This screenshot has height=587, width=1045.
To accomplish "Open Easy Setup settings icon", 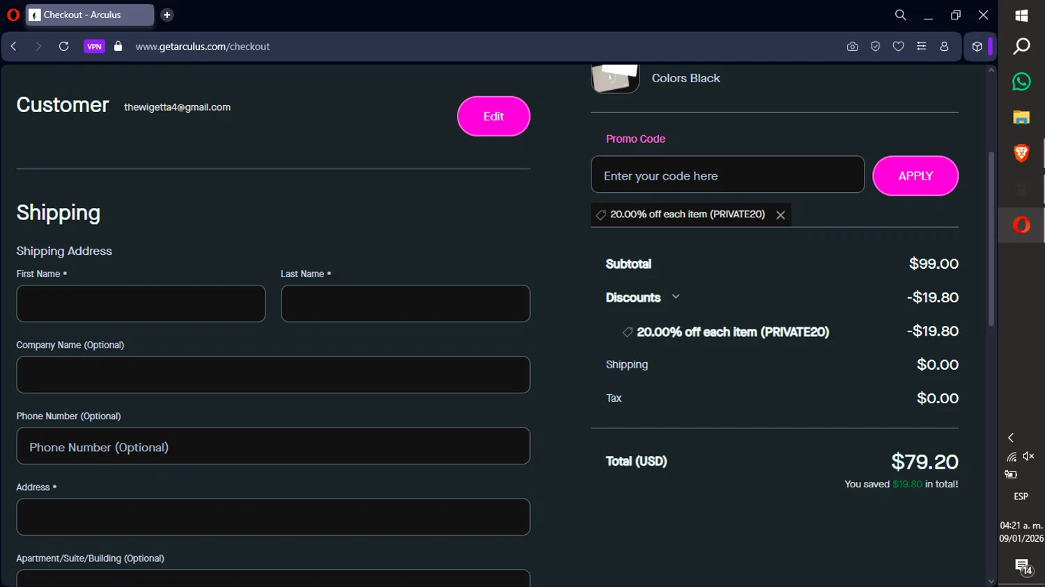I will point(922,47).
